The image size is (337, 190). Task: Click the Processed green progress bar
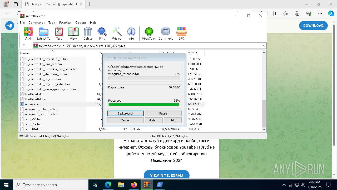pyautogui.click(x=144, y=105)
